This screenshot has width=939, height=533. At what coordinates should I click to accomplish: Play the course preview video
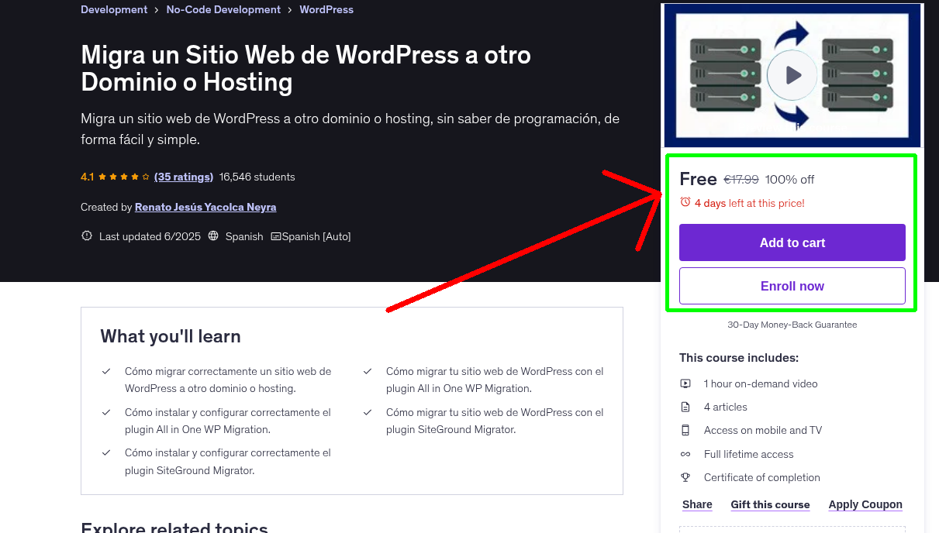(792, 74)
